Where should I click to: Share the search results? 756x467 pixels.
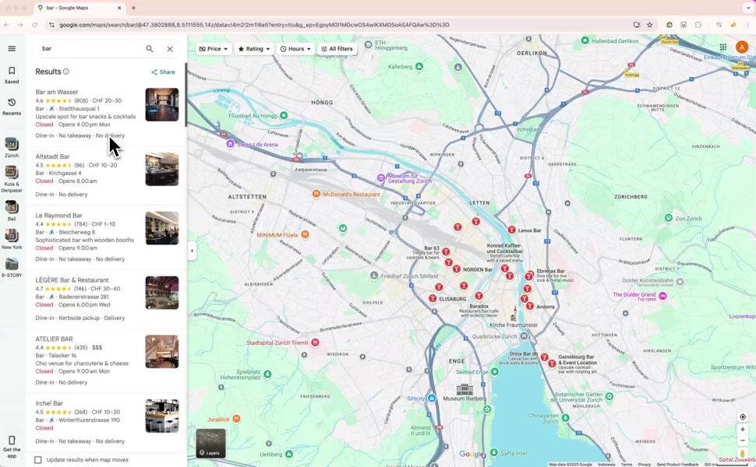point(164,72)
